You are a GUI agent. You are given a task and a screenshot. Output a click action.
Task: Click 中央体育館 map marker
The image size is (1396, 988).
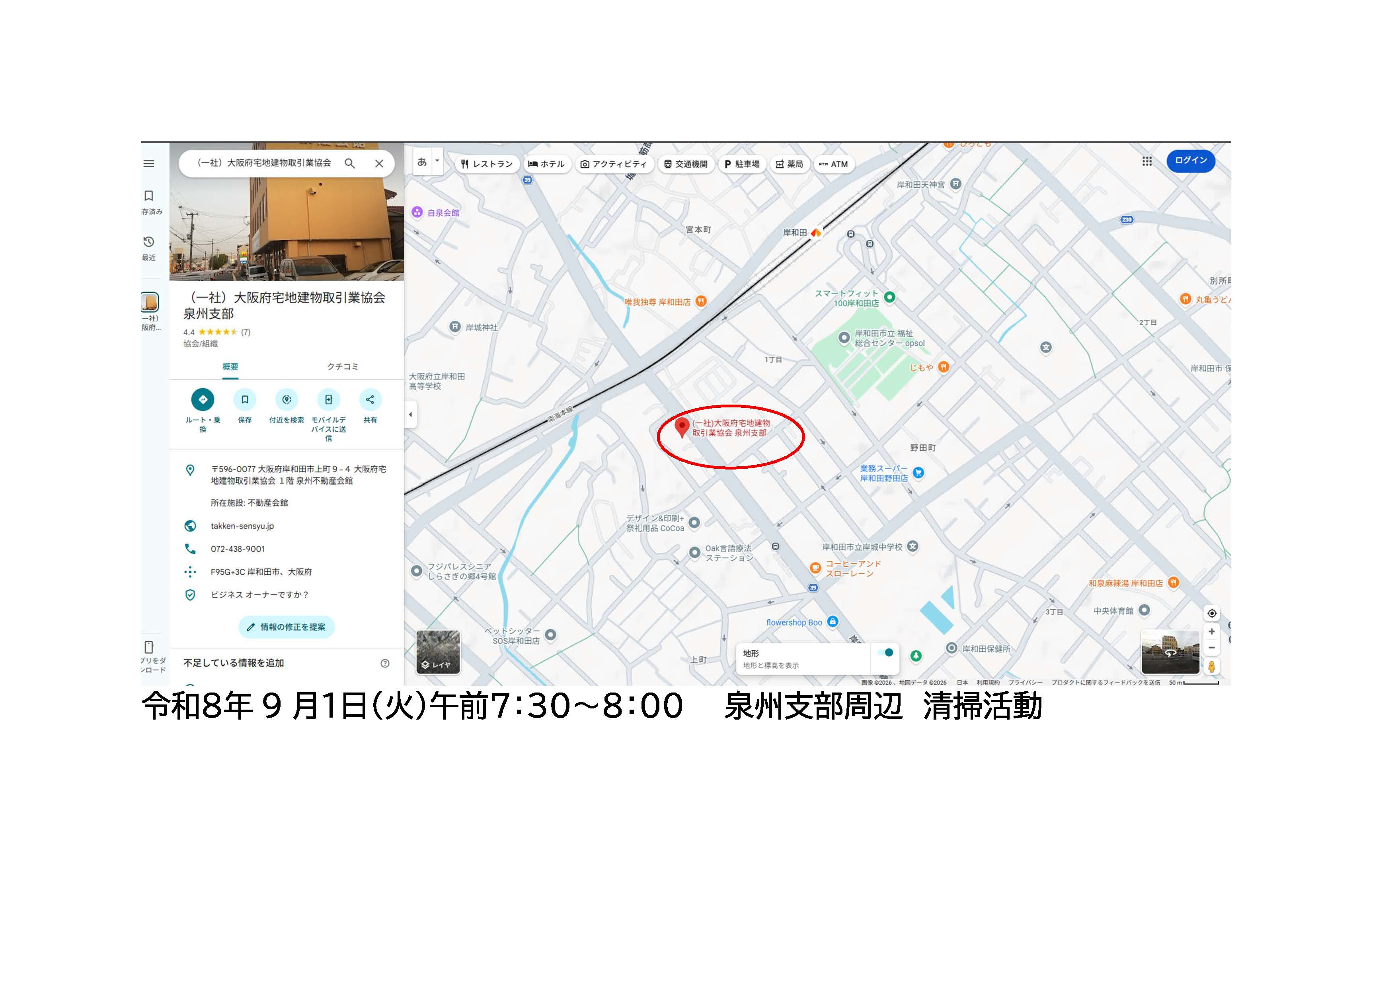tap(1144, 610)
